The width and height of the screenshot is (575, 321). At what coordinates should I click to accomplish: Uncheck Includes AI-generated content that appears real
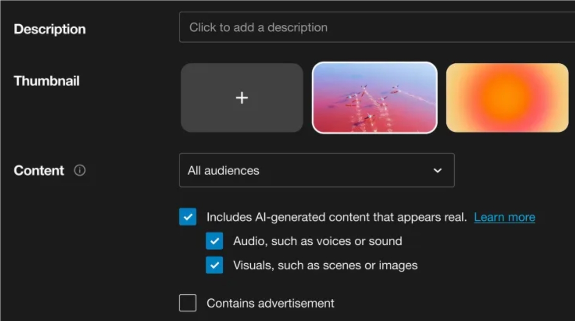(187, 217)
